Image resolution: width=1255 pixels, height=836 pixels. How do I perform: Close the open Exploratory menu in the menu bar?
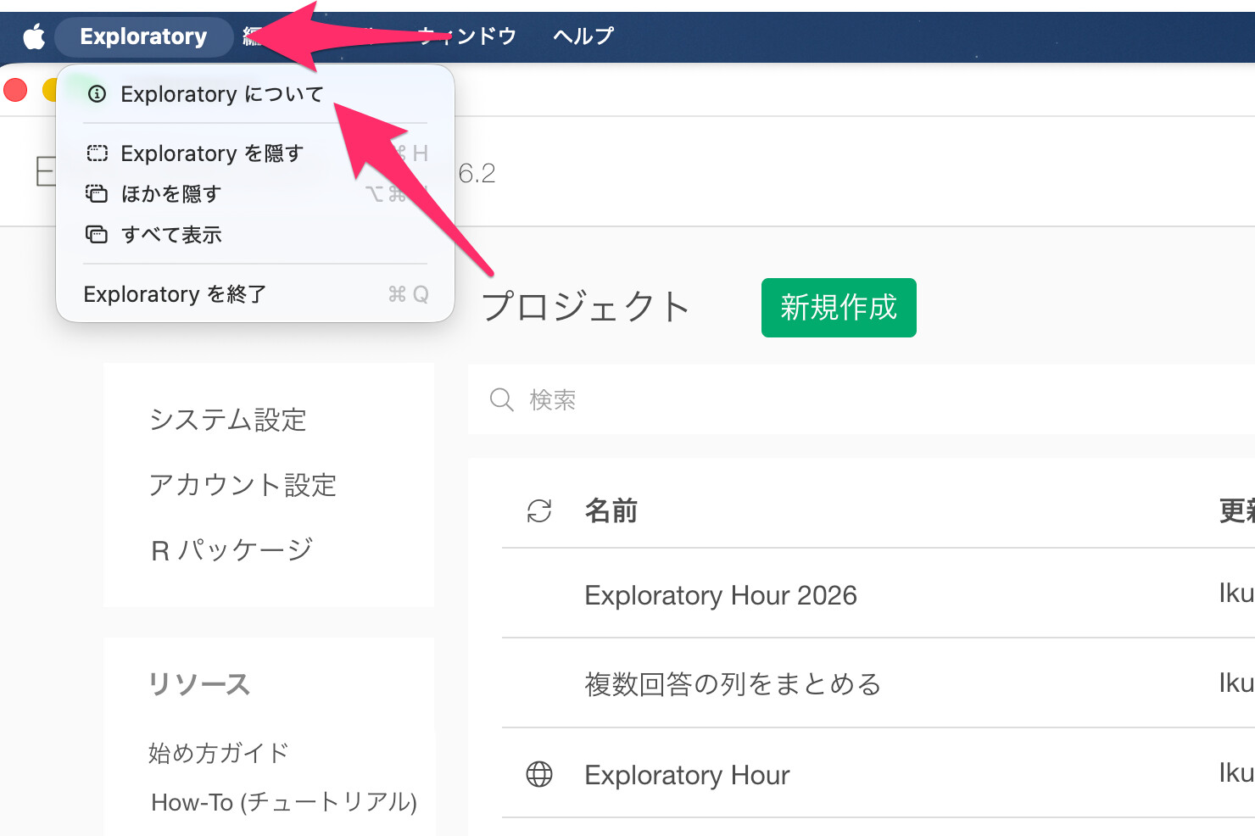coord(143,36)
